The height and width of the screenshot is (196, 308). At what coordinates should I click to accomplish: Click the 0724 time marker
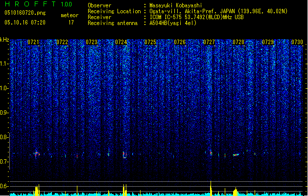[121, 42]
